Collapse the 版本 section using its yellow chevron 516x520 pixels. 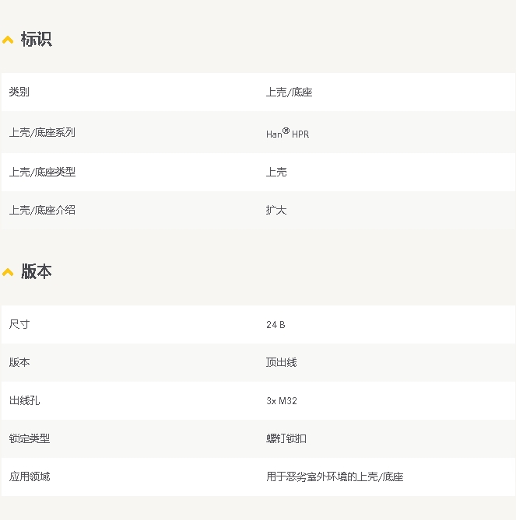point(8,272)
